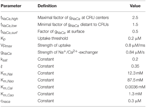Click the Value column header
Viewport: 146px width, 107px height.
[135, 6]
